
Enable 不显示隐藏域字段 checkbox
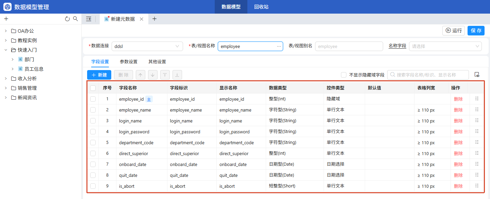[x=344, y=75]
